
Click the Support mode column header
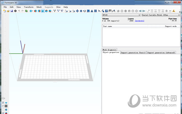pyautogui.click(x=171, y=26)
